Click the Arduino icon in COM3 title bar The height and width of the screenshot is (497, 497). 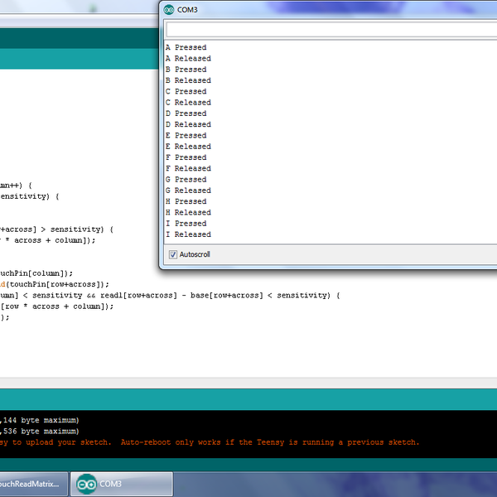tap(170, 10)
